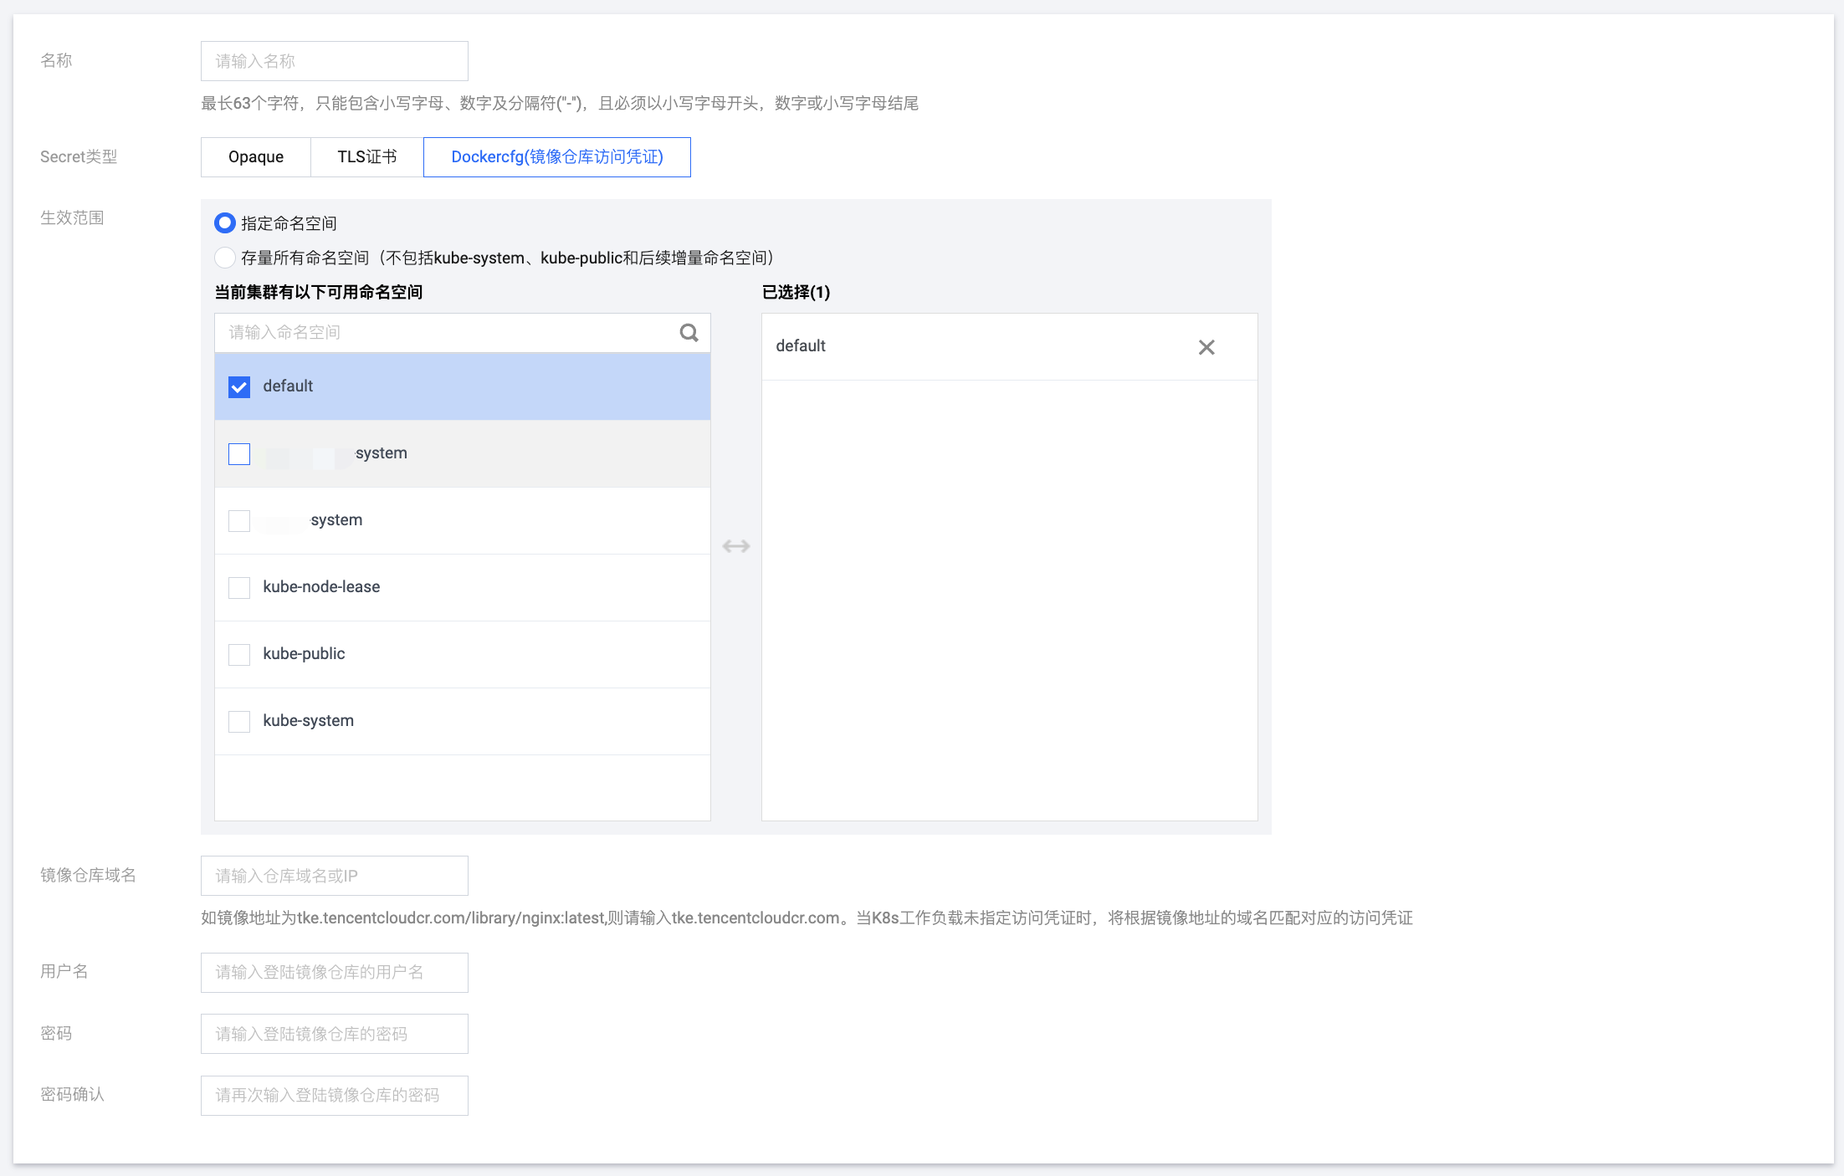Check the kube-public namespace checkbox
The height and width of the screenshot is (1176, 1844).
click(x=239, y=654)
